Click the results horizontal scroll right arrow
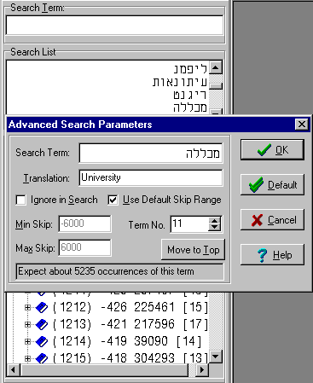Viewport: 313px width, 383px height. tap(202, 370)
